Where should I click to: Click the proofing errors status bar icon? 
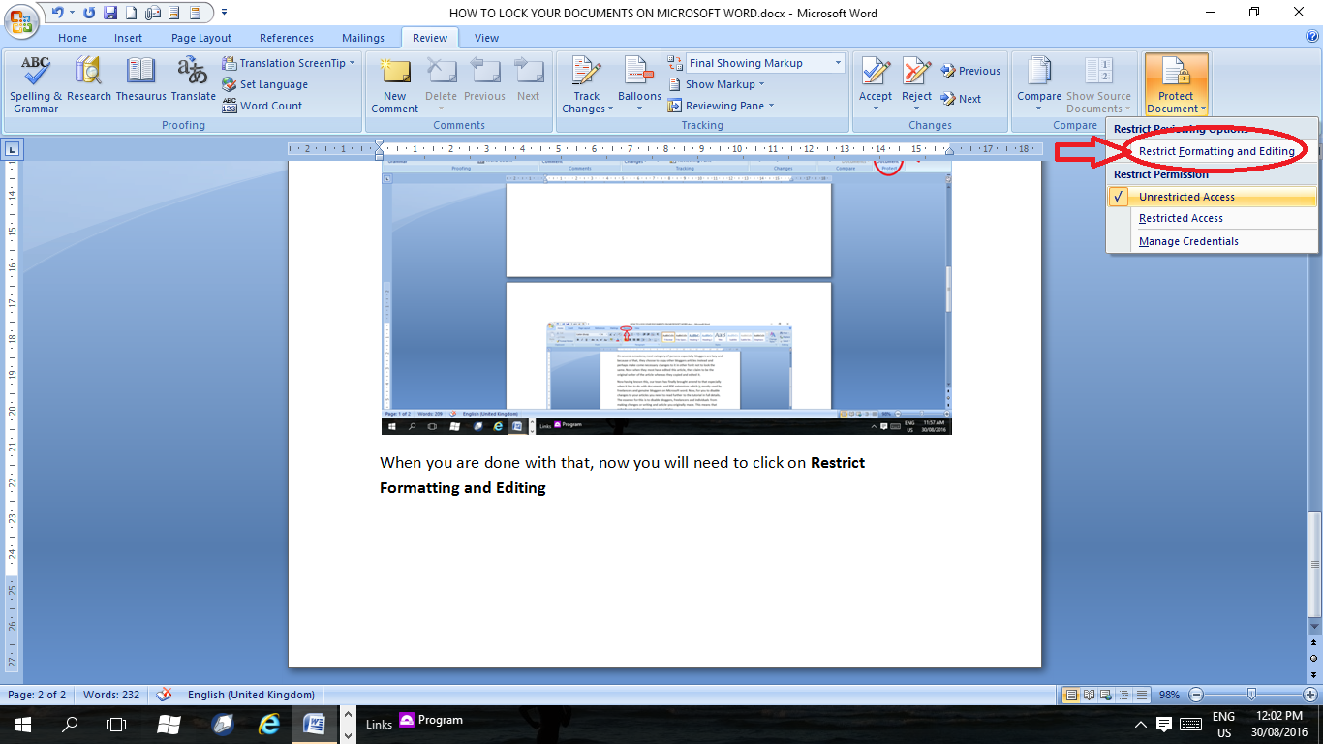pyautogui.click(x=164, y=695)
